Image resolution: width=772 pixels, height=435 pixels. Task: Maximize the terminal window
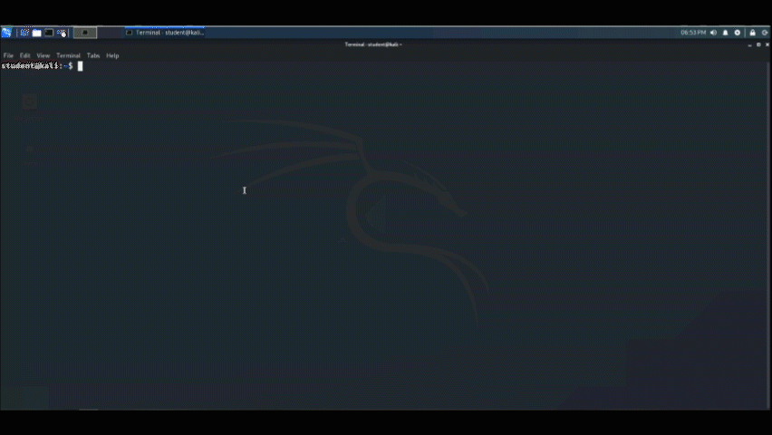coord(758,43)
